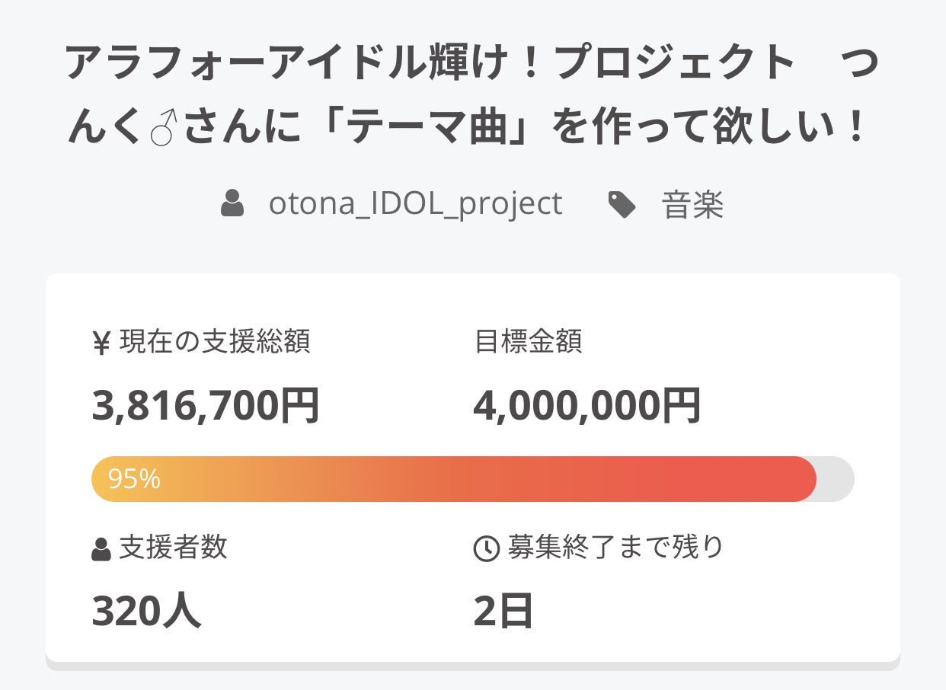Click the clock icon by 募集終了まで残り

[486, 549]
